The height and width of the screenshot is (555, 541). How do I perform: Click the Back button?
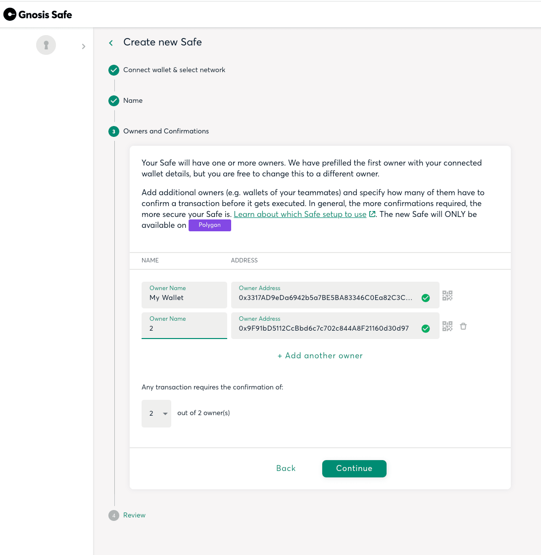[x=286, y=469]
